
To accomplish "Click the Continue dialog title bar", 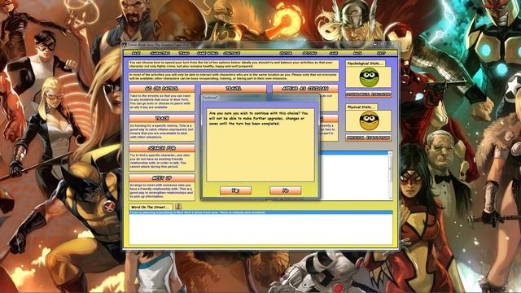I will [x=260, y=98].
